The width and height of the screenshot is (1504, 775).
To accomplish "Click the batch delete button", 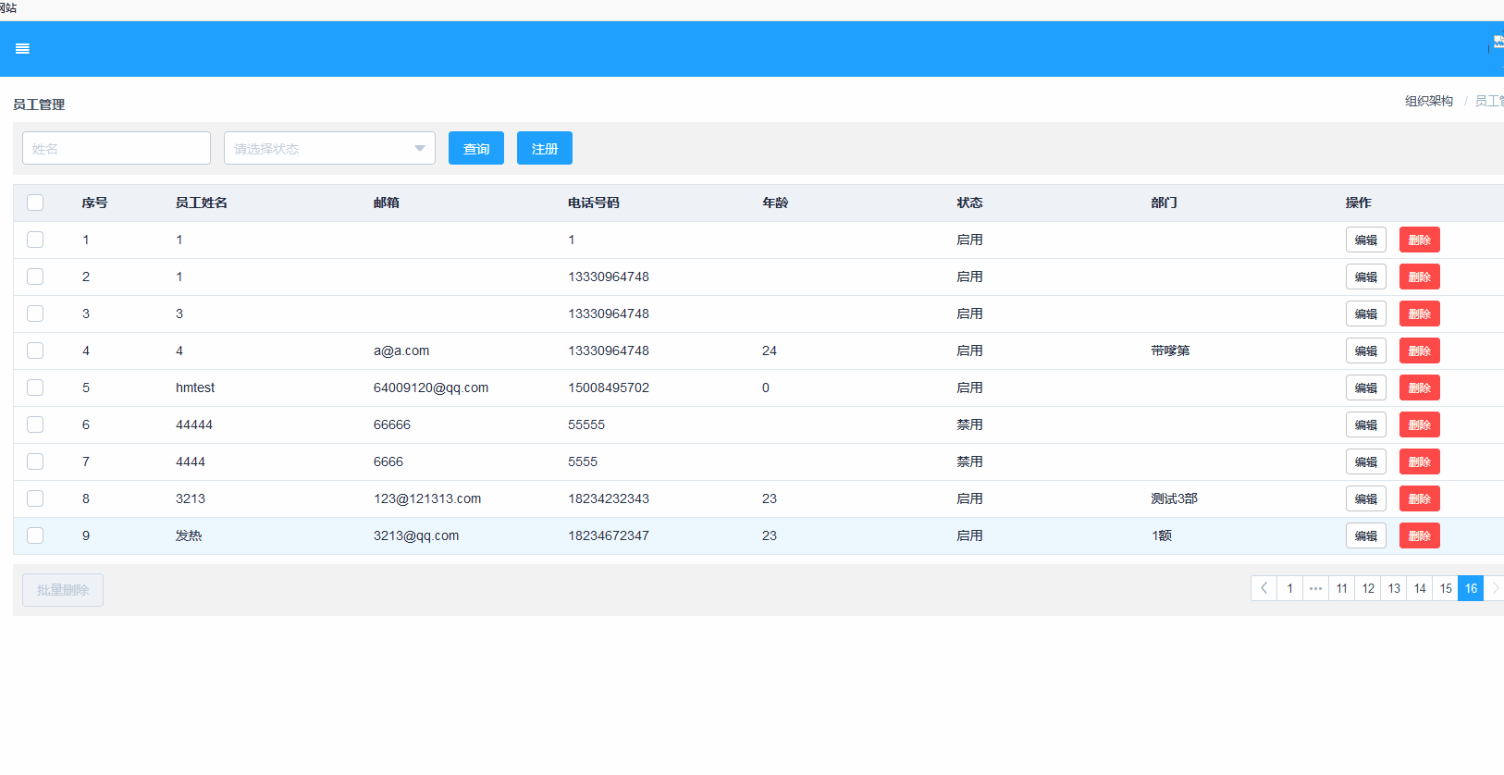I will 63,590.
